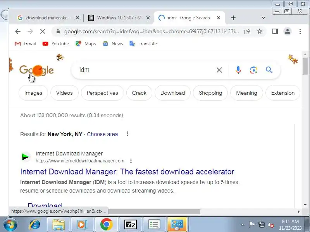Filter results by Videos
Viewport: 310px width, 232px height.
point(64,93)
